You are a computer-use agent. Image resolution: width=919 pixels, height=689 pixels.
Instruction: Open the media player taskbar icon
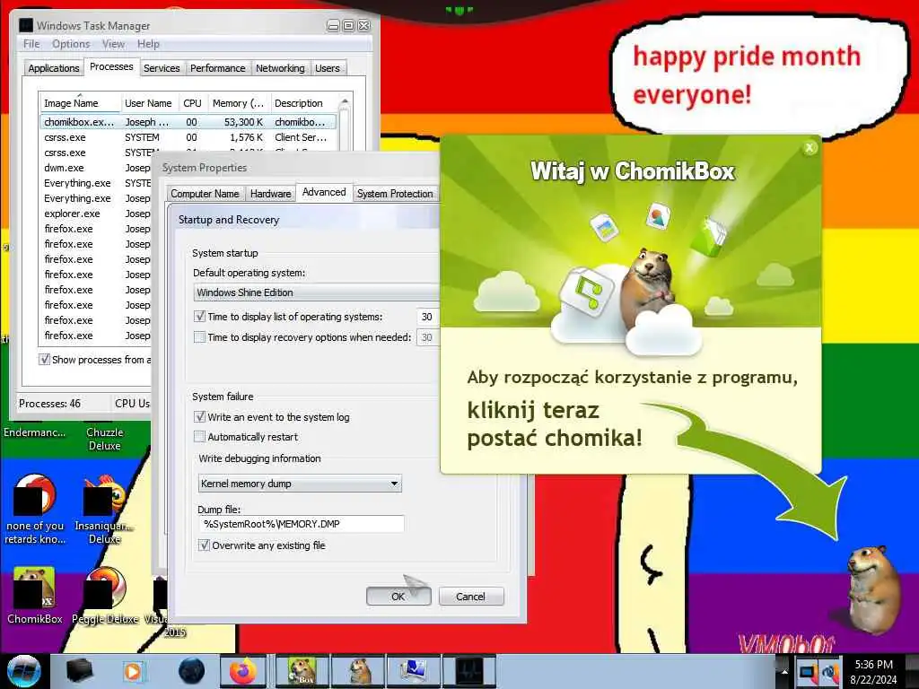134,671
